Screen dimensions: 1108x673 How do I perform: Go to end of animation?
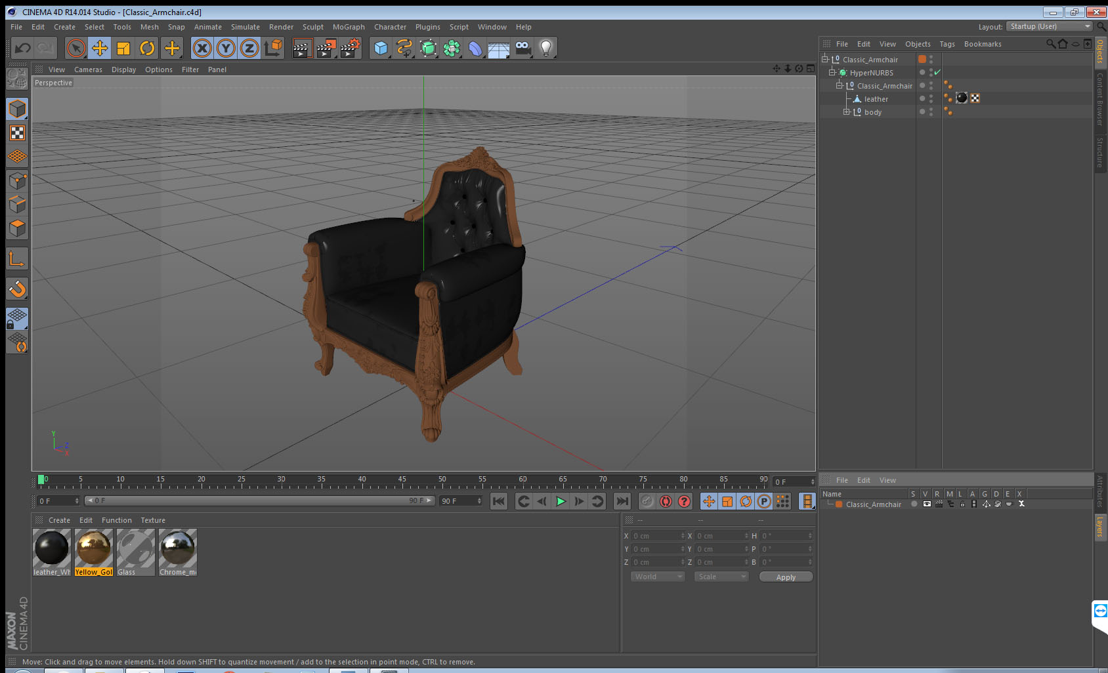622,501
